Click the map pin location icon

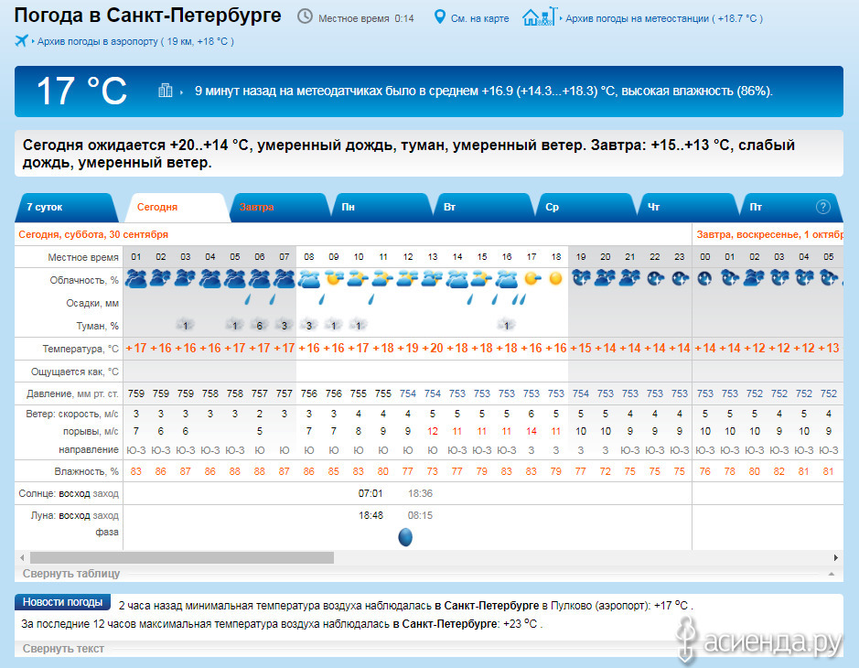439,17
